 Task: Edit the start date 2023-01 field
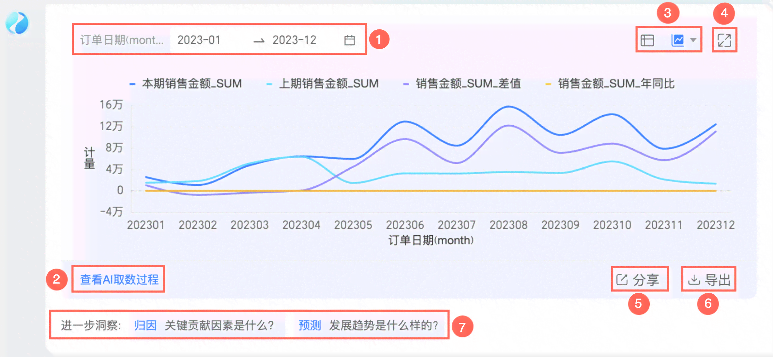199,40
